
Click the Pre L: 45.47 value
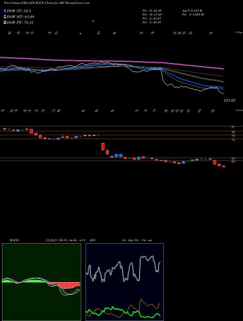coord(152,18)
